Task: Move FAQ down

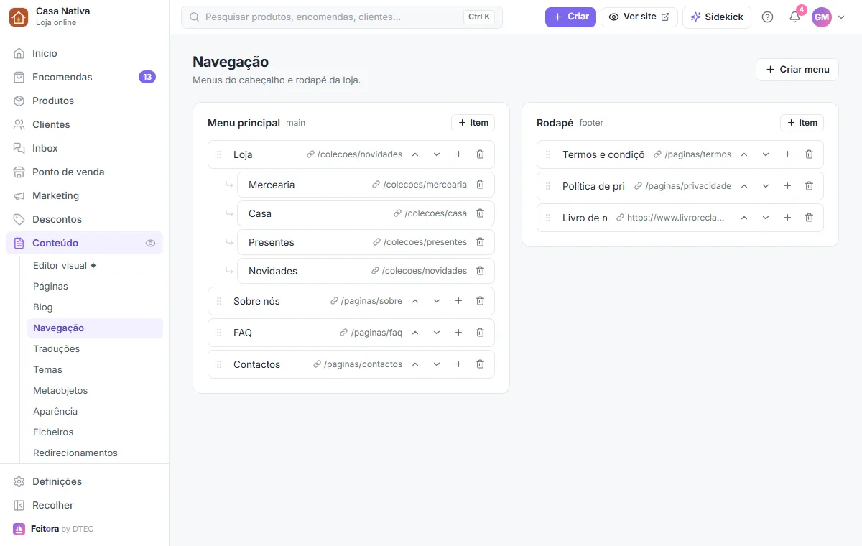Action: [437, 333]
